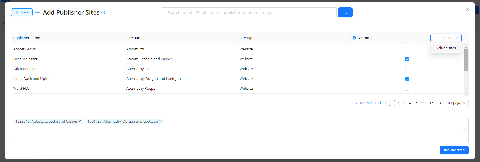480x162 pixels.
Task: Click the table's vertical scrollbar thumb
Action: 466,60
